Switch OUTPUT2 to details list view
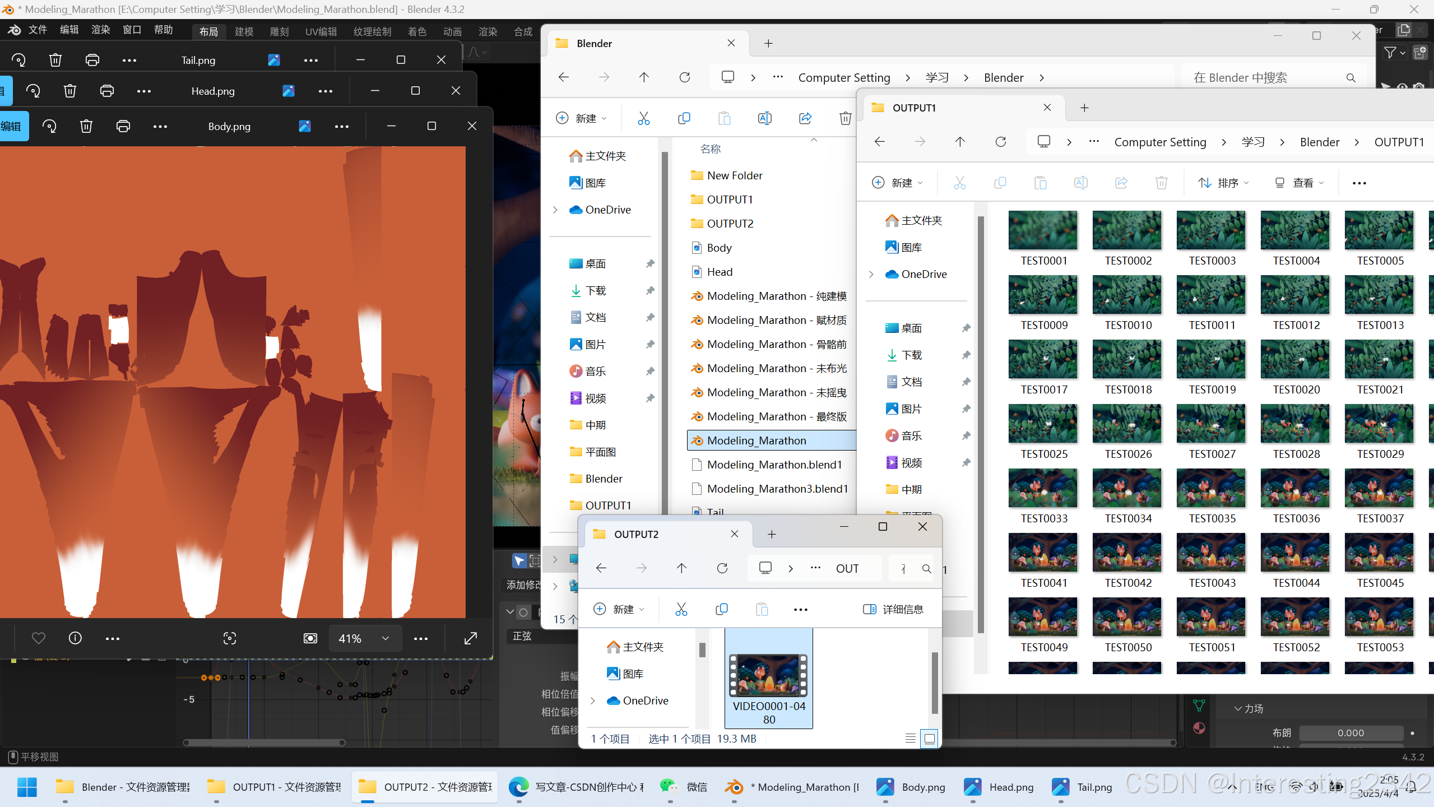 point(911,739)
